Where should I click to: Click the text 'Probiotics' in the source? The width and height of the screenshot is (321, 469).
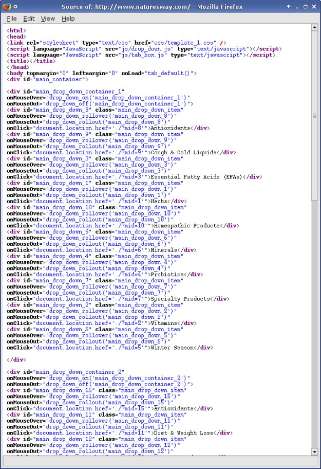pos(167,274)
